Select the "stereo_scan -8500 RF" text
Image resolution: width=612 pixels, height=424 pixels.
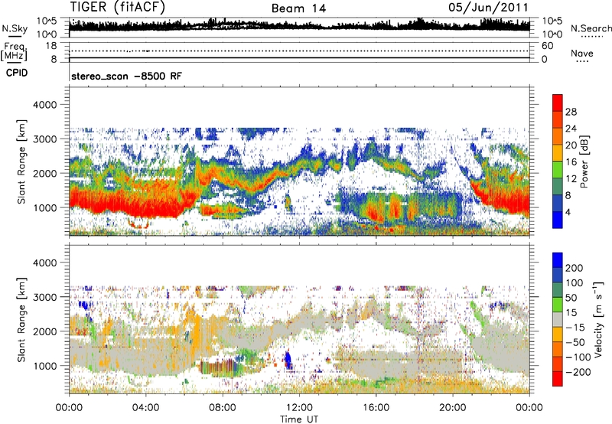[126, 76]
